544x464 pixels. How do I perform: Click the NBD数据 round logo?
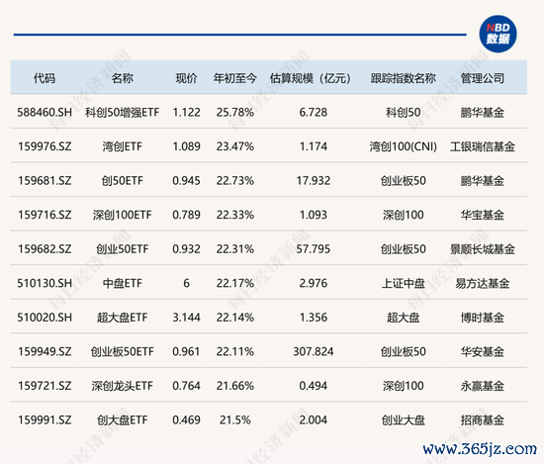(498, 34)
